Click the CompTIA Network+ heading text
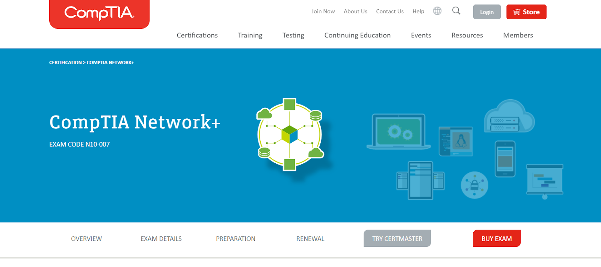This screenshot has height=267, width=601. click(135, 122)
